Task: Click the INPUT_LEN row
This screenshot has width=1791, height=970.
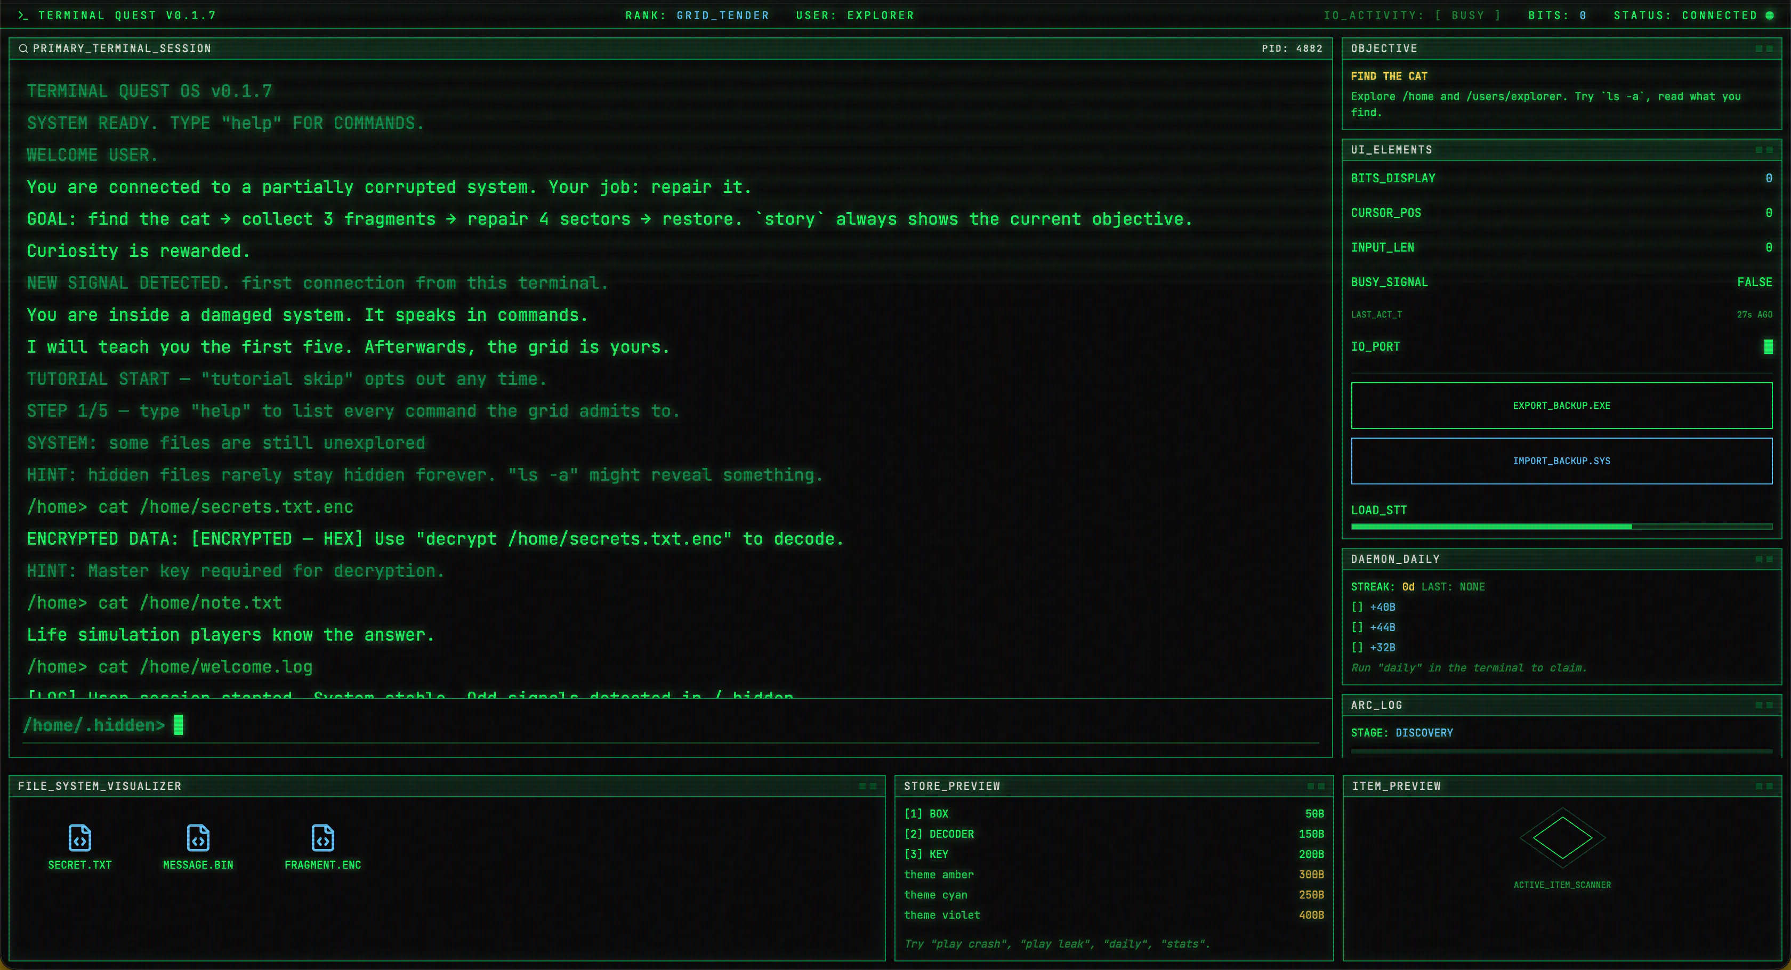Action: point(1562,247)
